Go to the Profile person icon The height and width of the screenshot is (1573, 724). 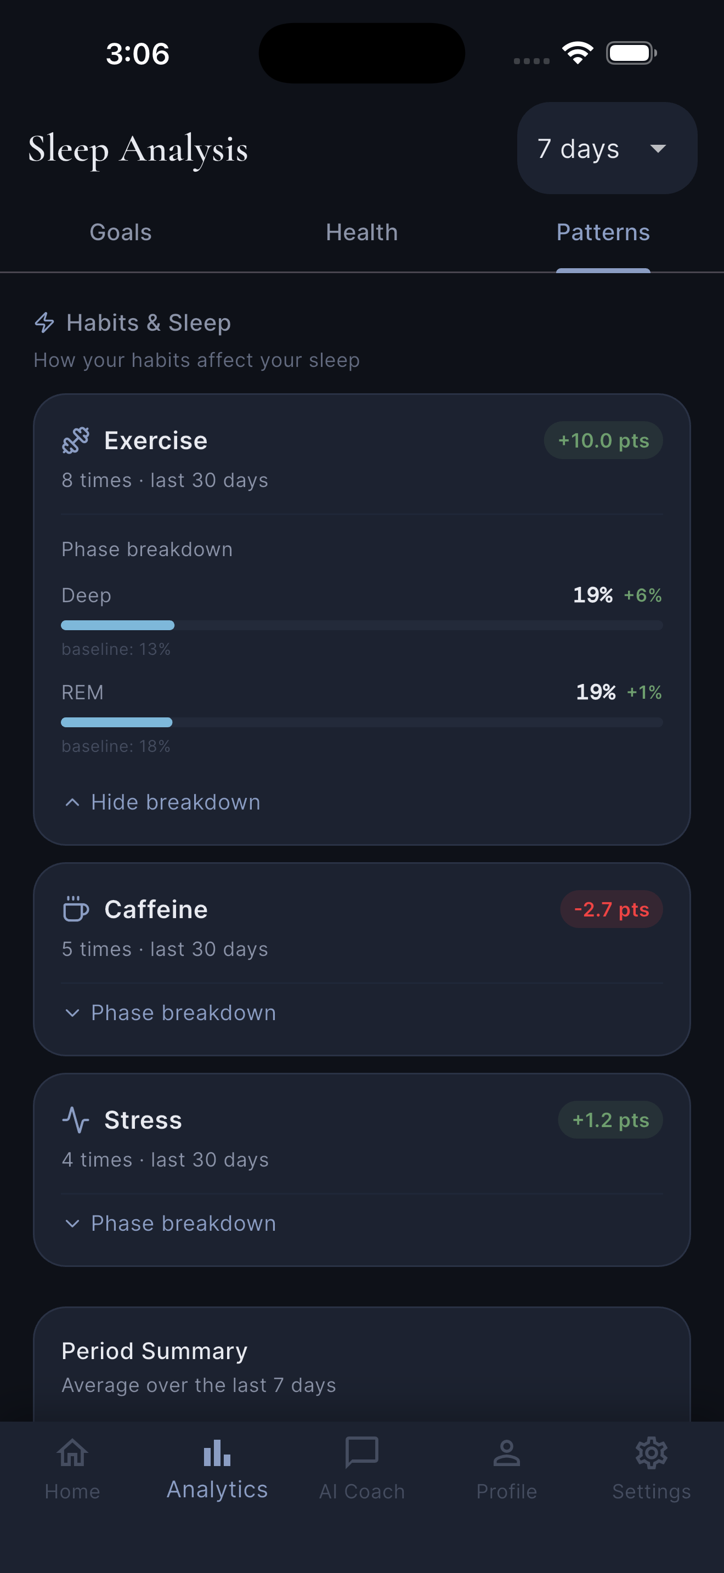click(507, 1452)
